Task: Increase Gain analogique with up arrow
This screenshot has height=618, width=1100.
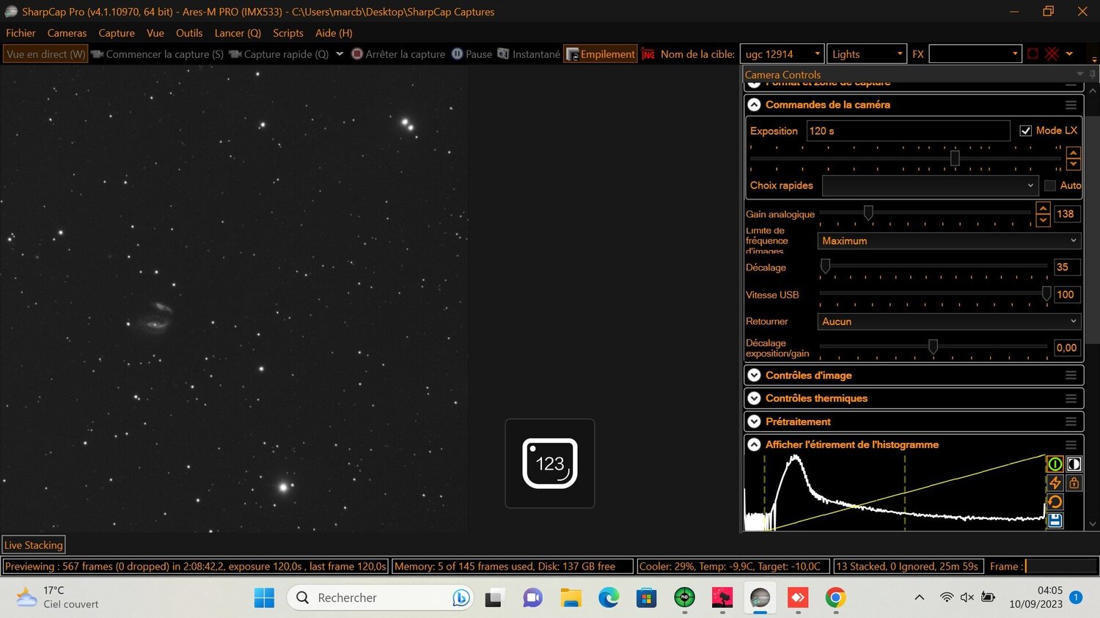Action: coord(1043,209)
